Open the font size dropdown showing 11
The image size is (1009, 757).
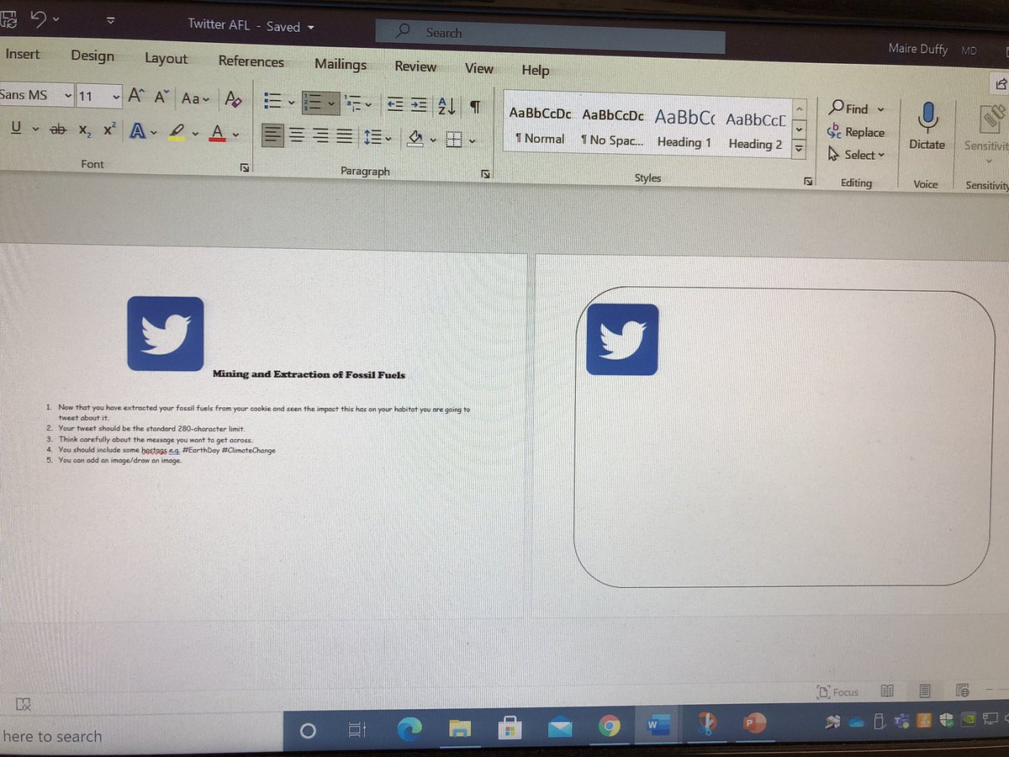[x=115, y=97]
